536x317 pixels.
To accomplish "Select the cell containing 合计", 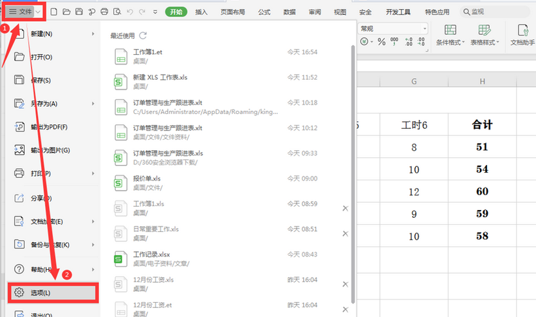I will 482,124.
